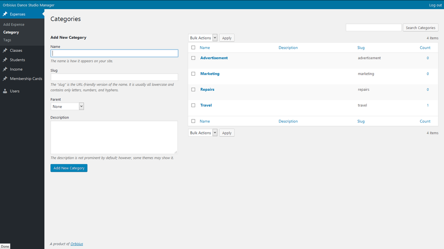Image resolution: width=444 pixels, height=249 pixels.
Task: Click into the Description textarea
Action: [x=114, y=137]
